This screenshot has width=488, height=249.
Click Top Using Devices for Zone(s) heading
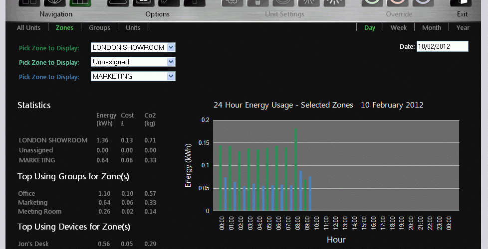coord(74,227)
